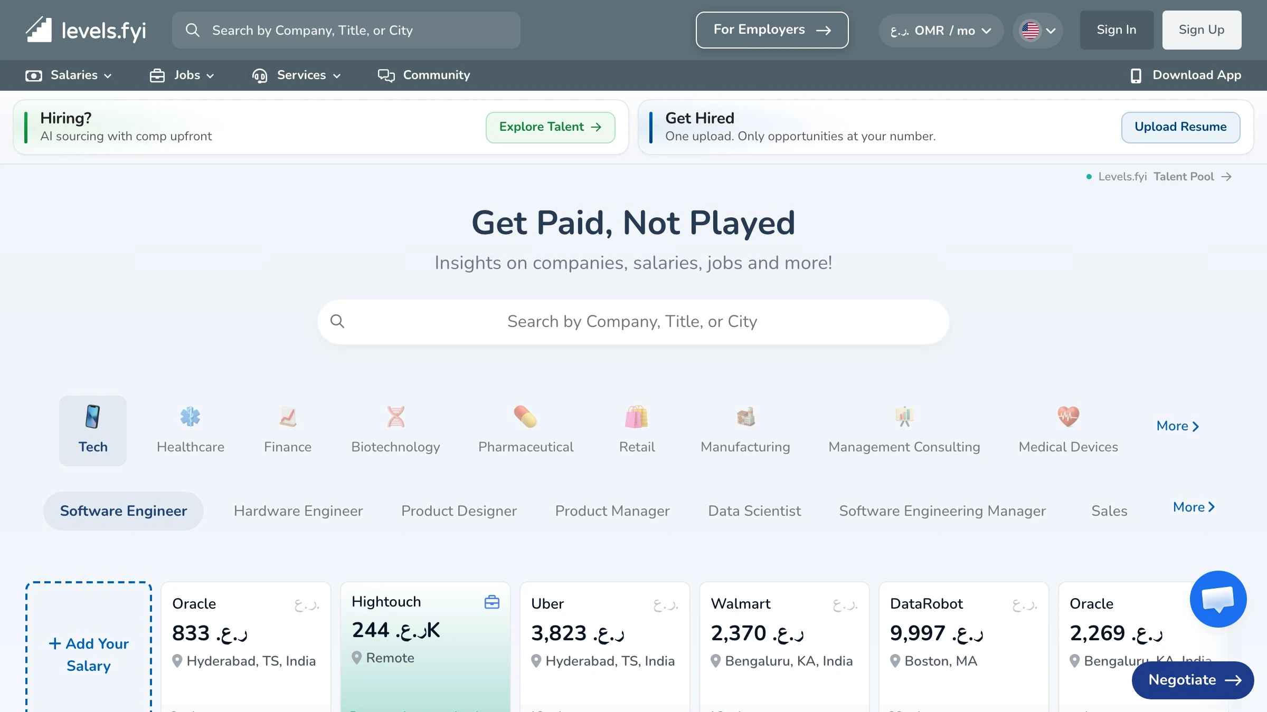Focus the main Search by Company field

[x=633, y=322]
